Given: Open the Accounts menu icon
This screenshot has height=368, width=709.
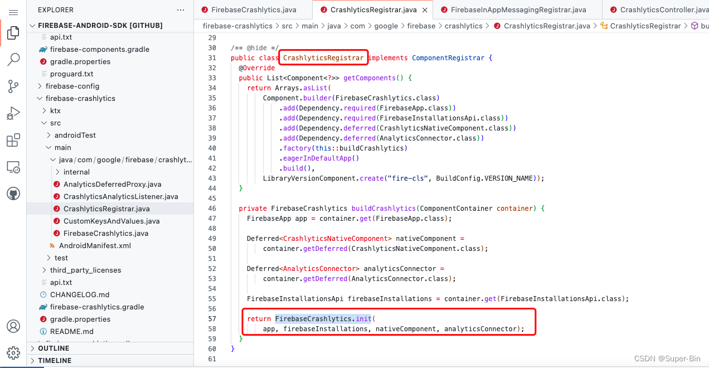Looking at the screenshot, I should pos(13,326).
